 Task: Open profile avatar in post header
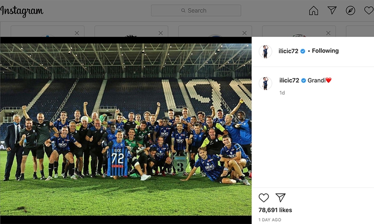265,51
